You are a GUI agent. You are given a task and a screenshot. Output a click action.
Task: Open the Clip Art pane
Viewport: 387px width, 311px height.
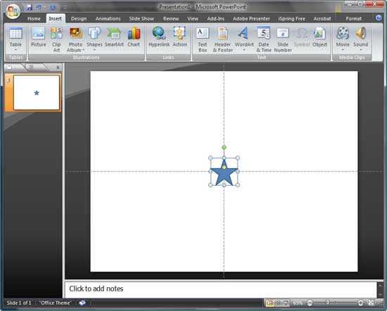click(x=56, y=39)
